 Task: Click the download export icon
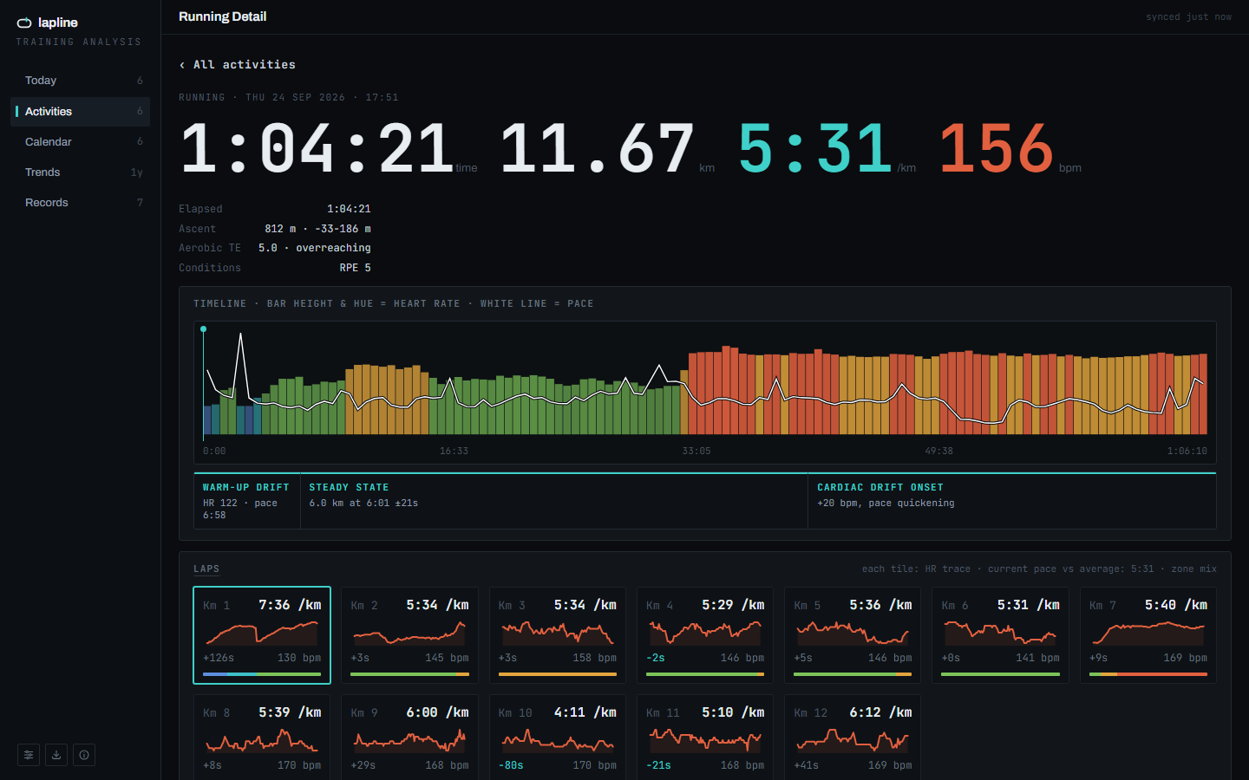pyautogui.click(x=56, y=755)
